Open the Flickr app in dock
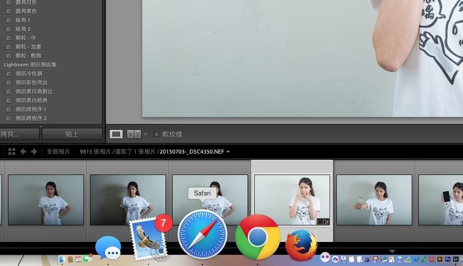 325,257
